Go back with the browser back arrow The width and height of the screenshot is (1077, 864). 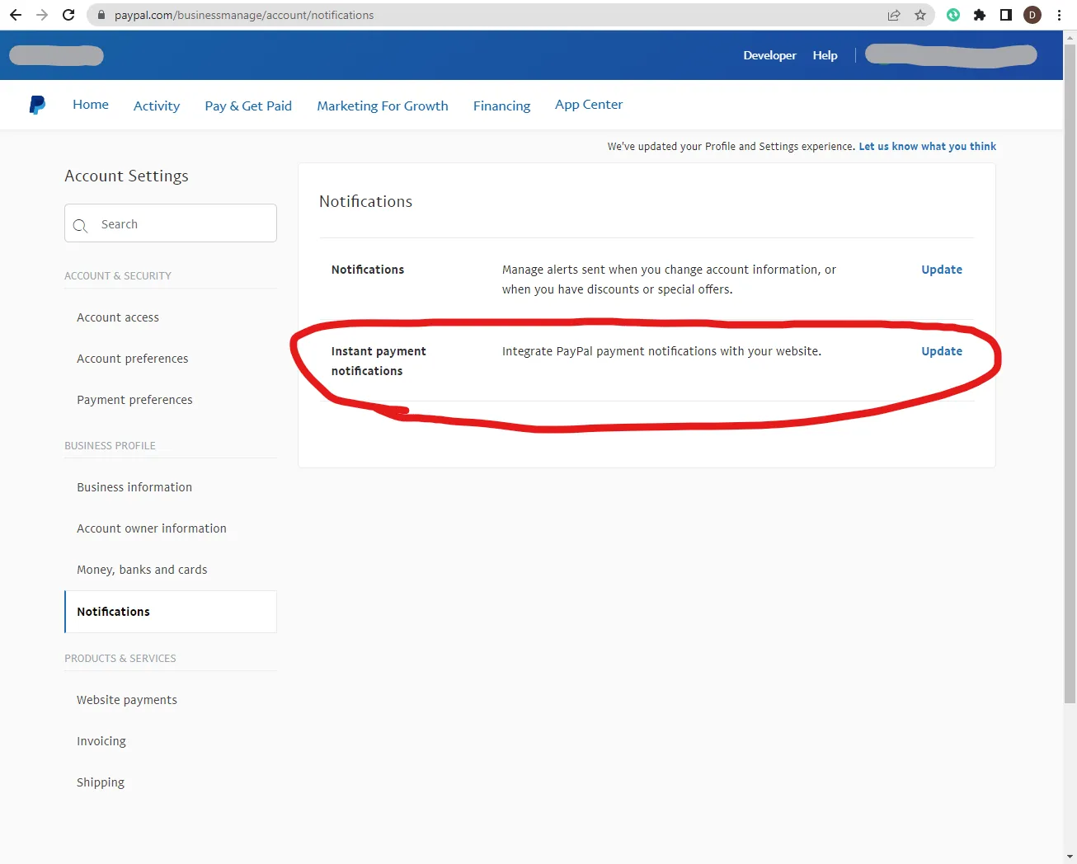point(16,15)
